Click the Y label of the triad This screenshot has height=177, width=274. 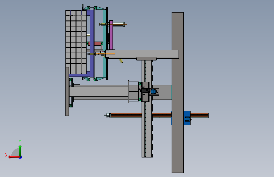[20, 141]
